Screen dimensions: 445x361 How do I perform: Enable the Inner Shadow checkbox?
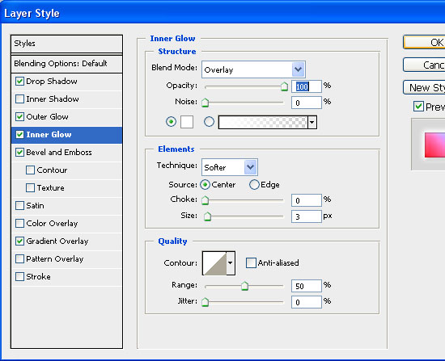click(19, 99)
